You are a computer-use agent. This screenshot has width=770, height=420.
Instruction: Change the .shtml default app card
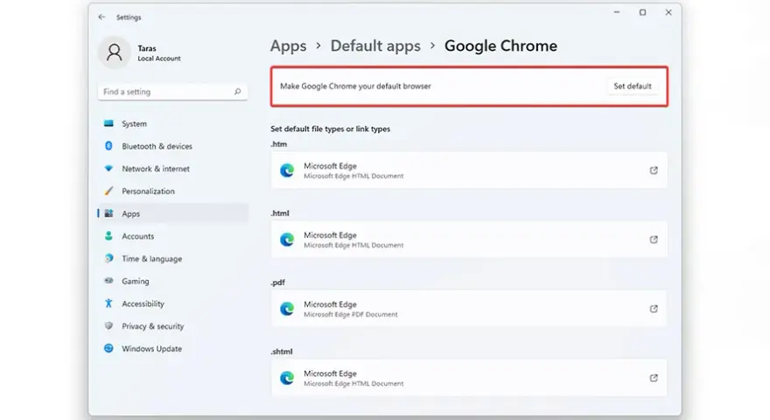(469, 378)
